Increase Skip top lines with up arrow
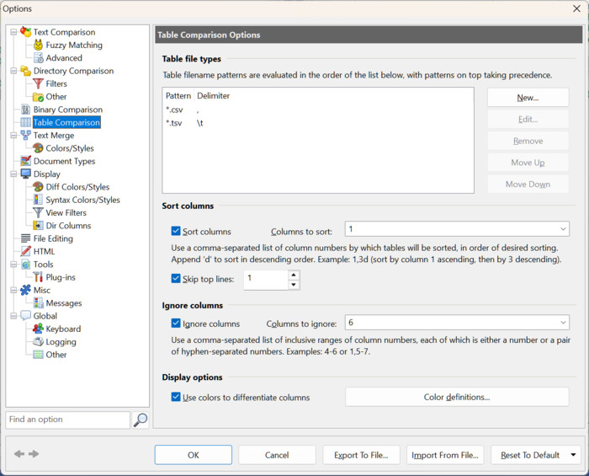The width and height of the screenshot is (589, 476). pyautogui.click(x=294, y=275)
